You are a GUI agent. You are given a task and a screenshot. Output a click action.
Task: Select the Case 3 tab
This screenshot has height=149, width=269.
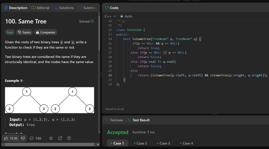pos(163,143)
